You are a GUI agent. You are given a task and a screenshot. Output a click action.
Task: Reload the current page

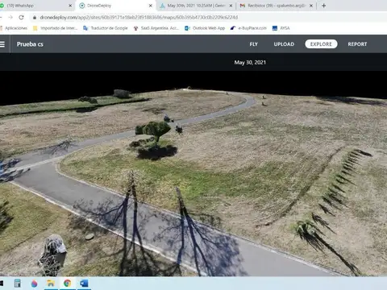[x=21, y=17]
